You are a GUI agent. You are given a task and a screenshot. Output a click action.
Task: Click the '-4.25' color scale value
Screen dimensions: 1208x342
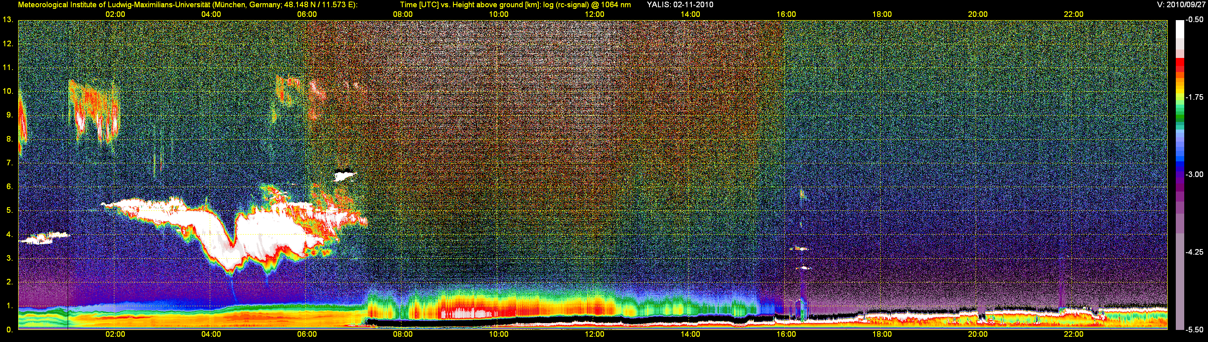(1194, 252)
